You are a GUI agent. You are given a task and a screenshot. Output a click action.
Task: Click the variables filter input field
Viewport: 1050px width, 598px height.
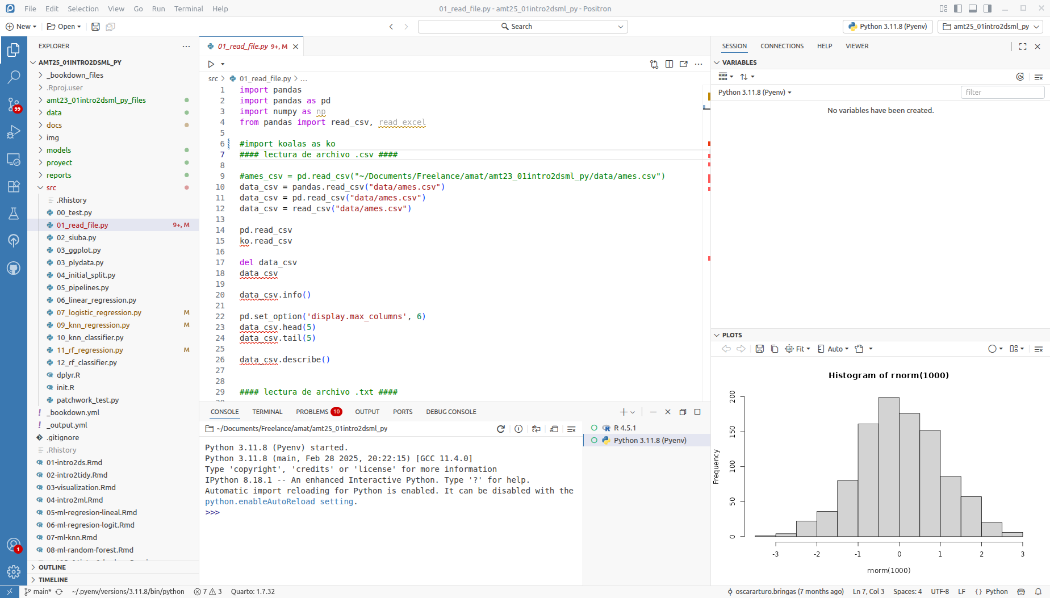pyautogui.click(x=1002, y=92)
